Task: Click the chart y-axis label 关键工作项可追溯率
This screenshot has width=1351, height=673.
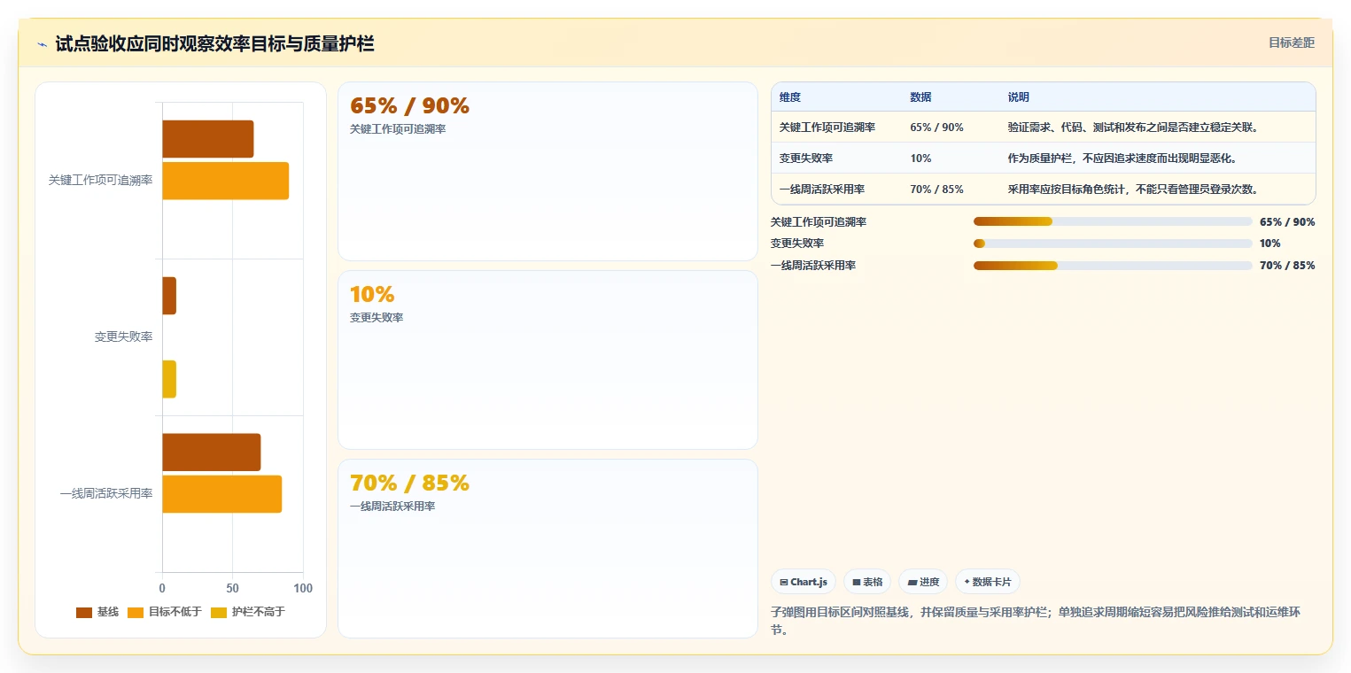Action: tap(100, 180)
